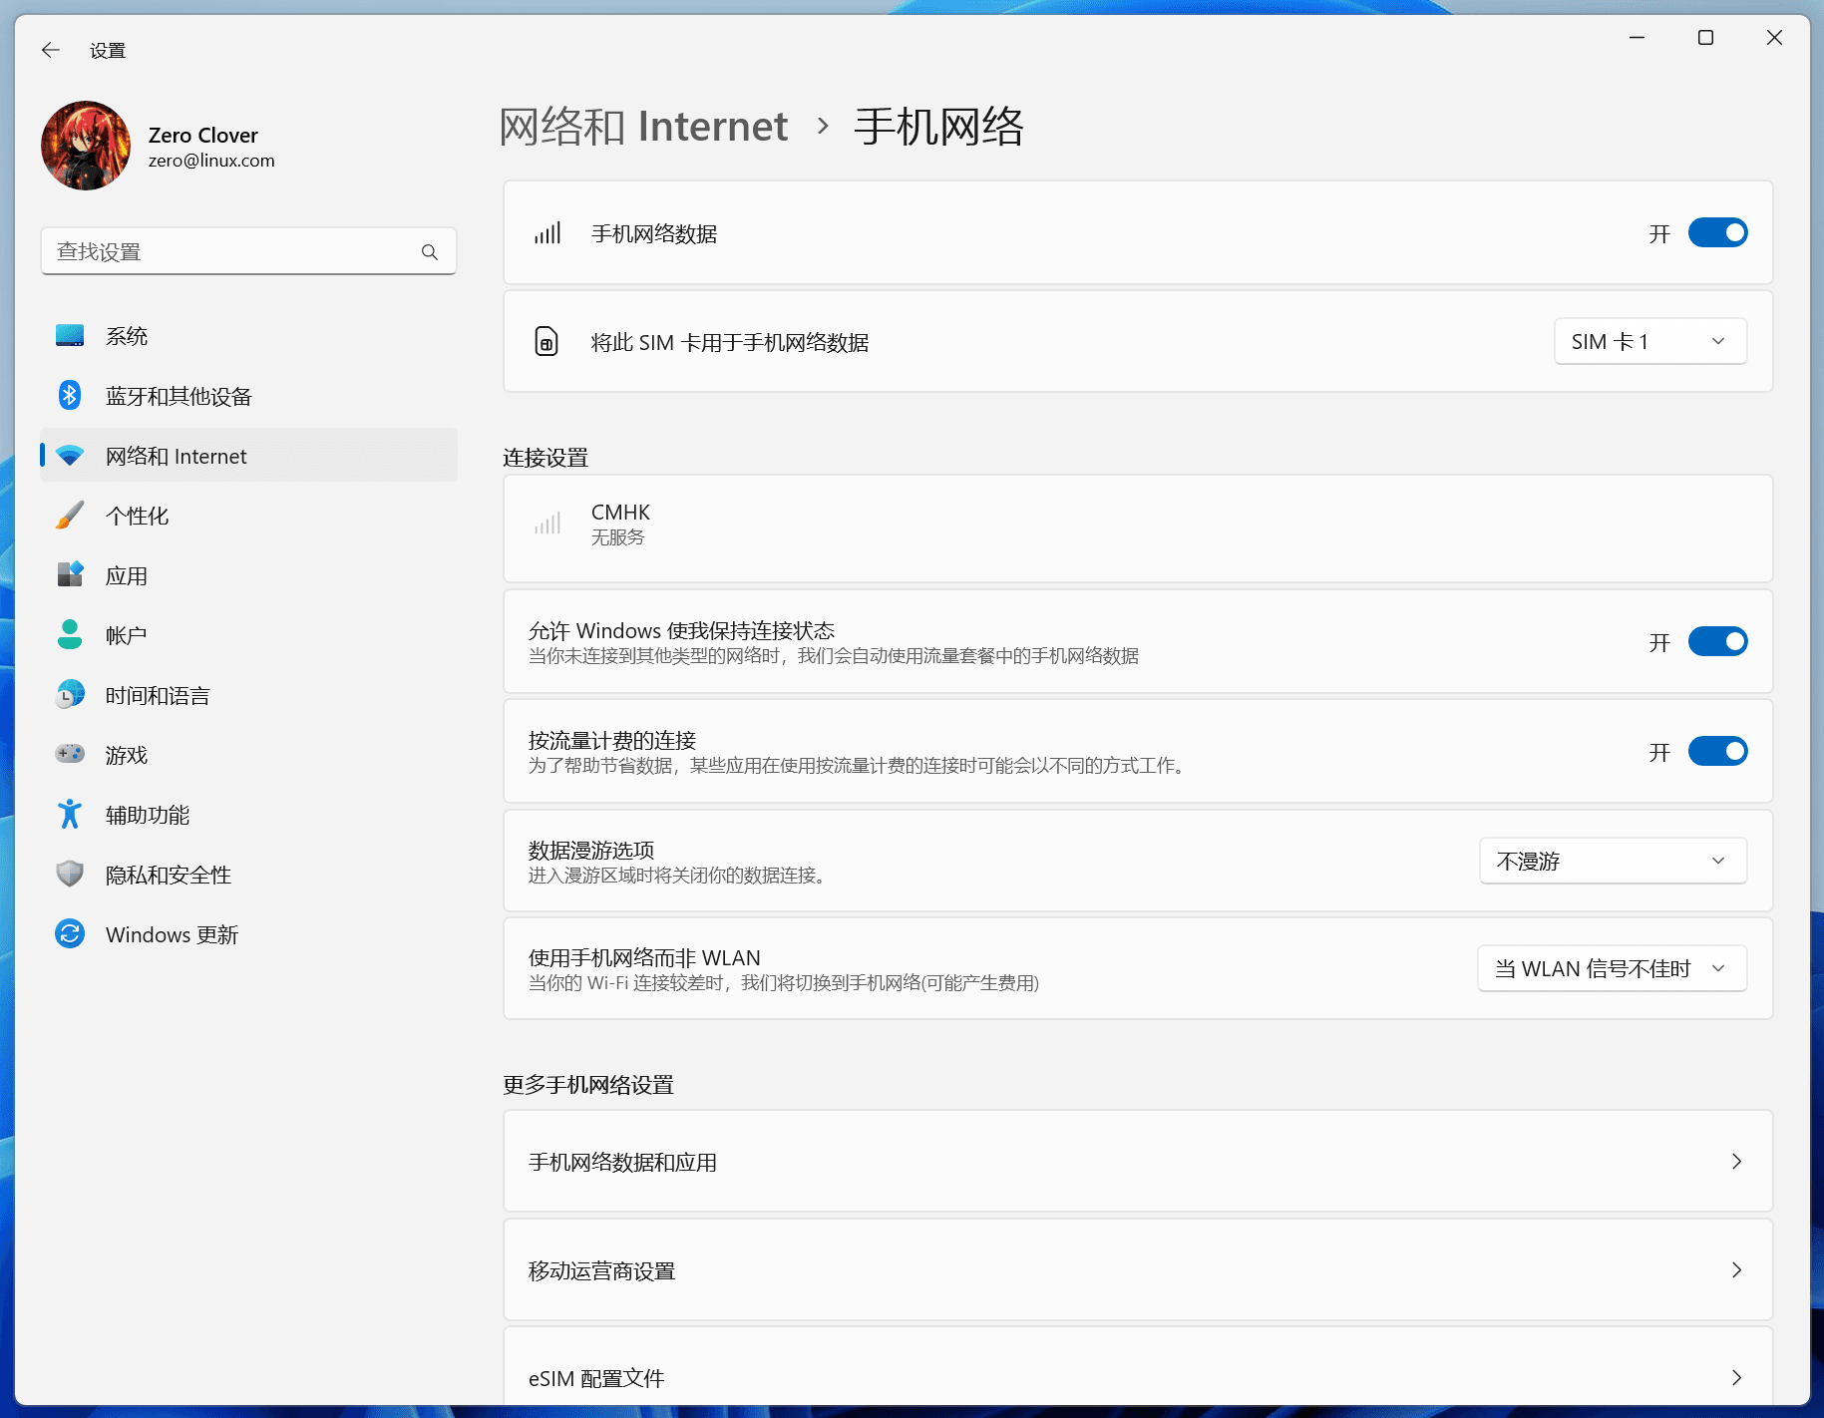Open 手机网络数据和应用 settings

point(1138,1162)
